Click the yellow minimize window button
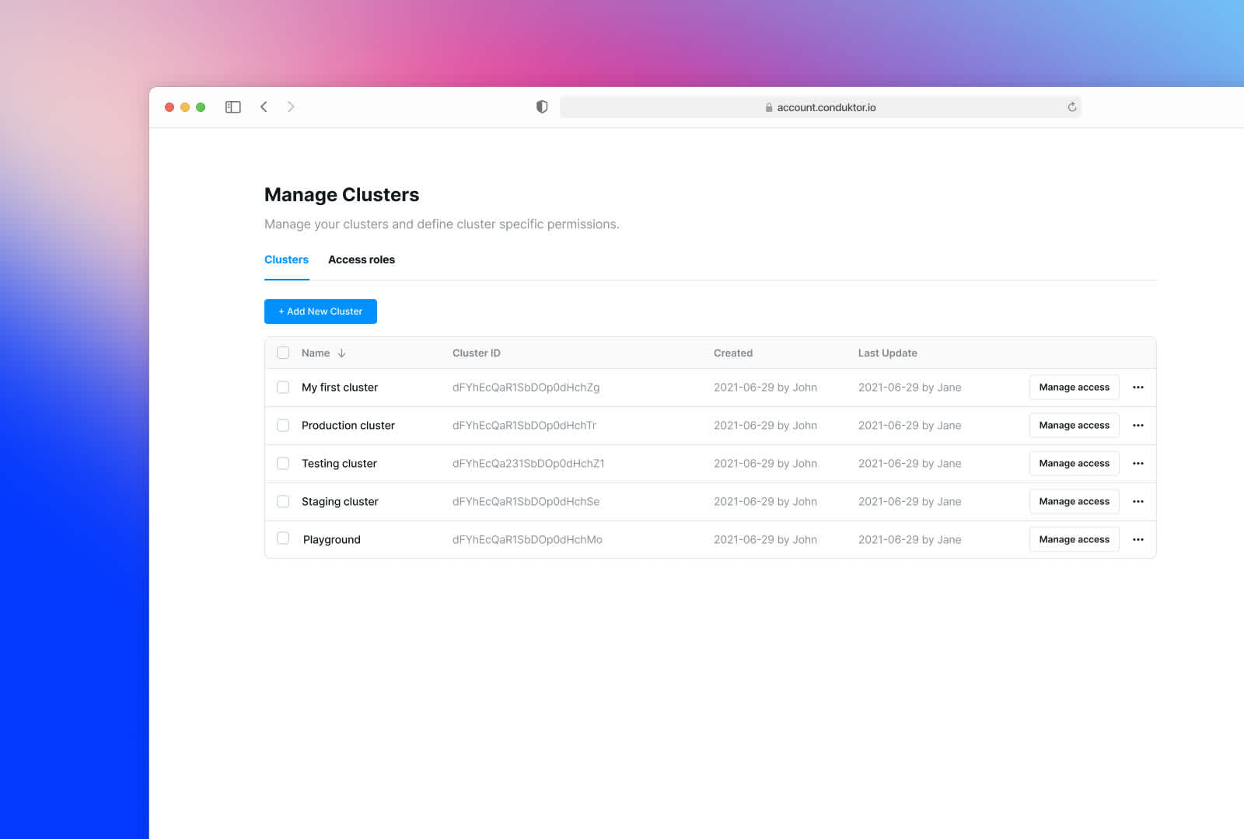Image resolution: width=1244 pixels, height=839 pixels. (185, 107)
